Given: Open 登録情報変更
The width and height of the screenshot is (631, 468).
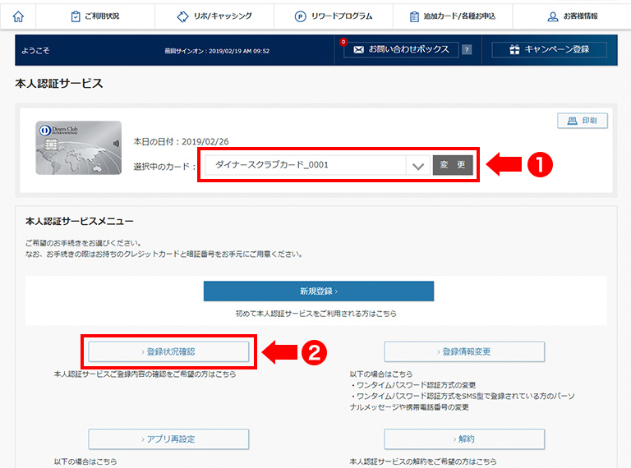Looking at the screenshot, I should tap(464, 351).
